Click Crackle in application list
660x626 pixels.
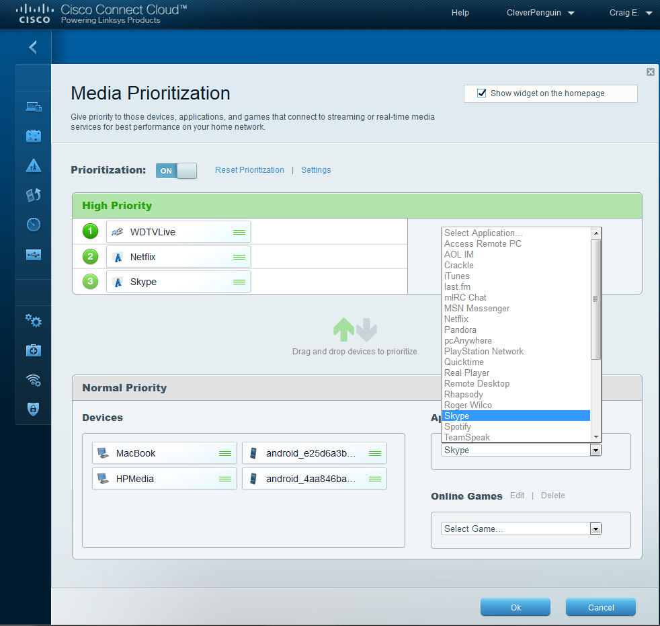click(x=516, y=265)
